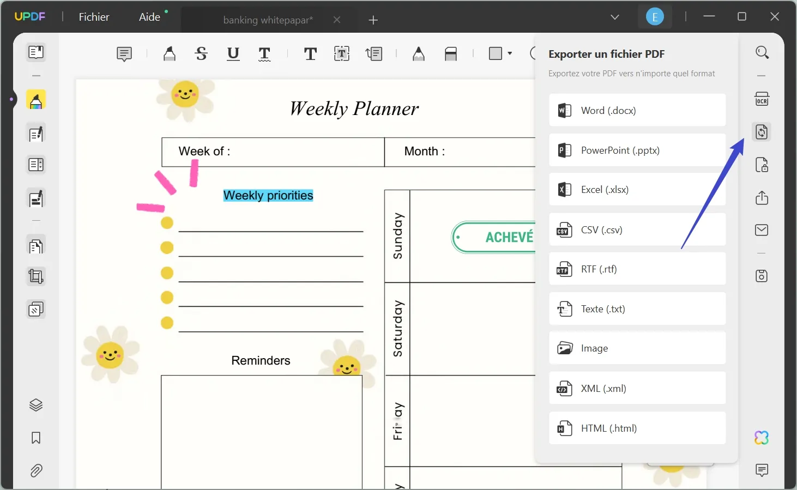Open the Share options

(762, 198)
